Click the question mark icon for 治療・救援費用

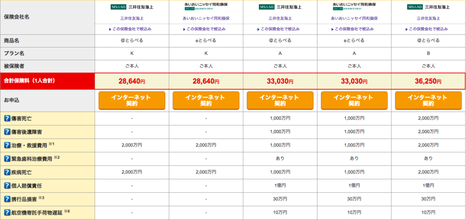click(7, 145)
